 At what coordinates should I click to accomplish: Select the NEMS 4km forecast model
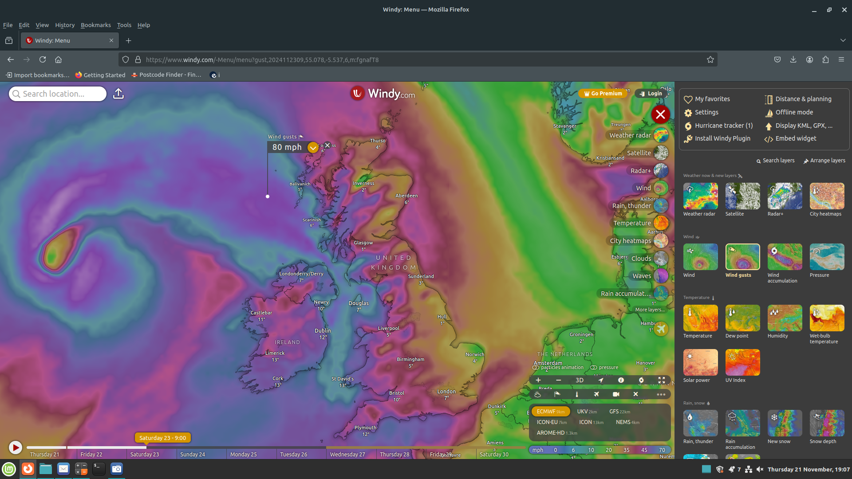point(627,422)
